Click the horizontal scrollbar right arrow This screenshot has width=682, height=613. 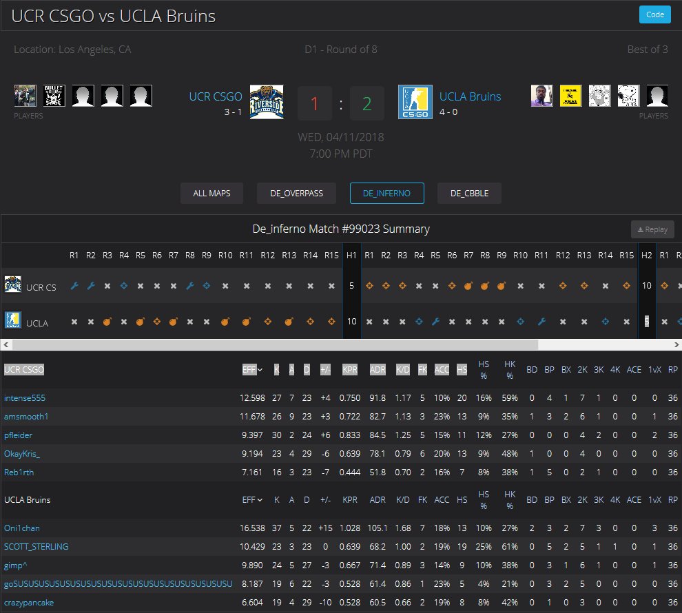click(676, 345)
